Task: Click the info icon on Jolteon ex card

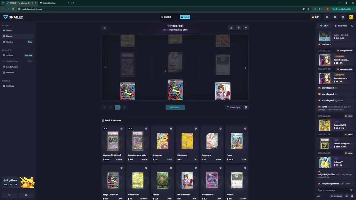Action: [x=171, y=129]
